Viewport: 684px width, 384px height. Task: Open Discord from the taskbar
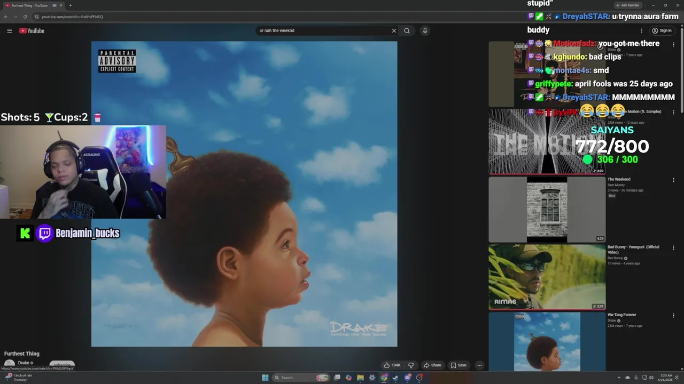coord(408,378)
